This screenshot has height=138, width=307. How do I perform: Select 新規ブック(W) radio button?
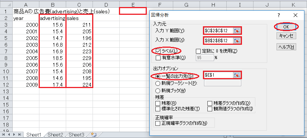(158, 91)
